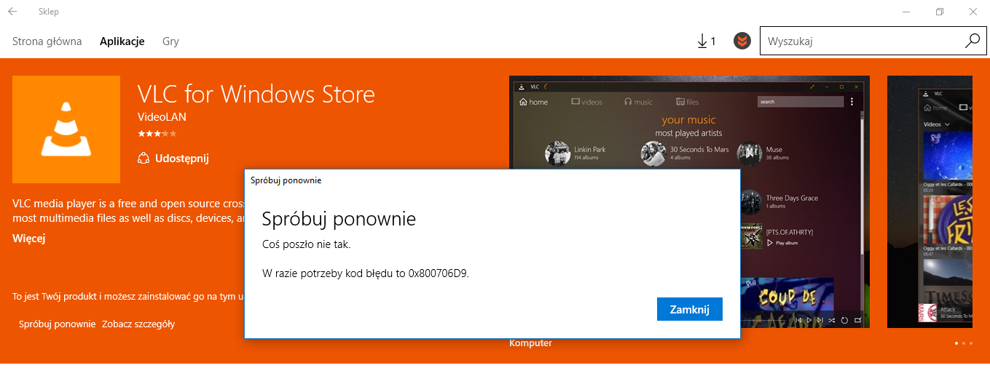The height and width of the screenshot is (376, 990).
Task: Click the screenshot carousel page dots
Action: click(x=964, y=343)
